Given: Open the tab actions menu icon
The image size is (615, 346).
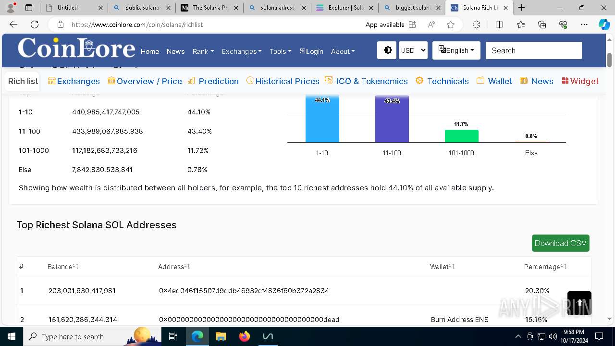Looking at the screenshot, I should [29, 8].
